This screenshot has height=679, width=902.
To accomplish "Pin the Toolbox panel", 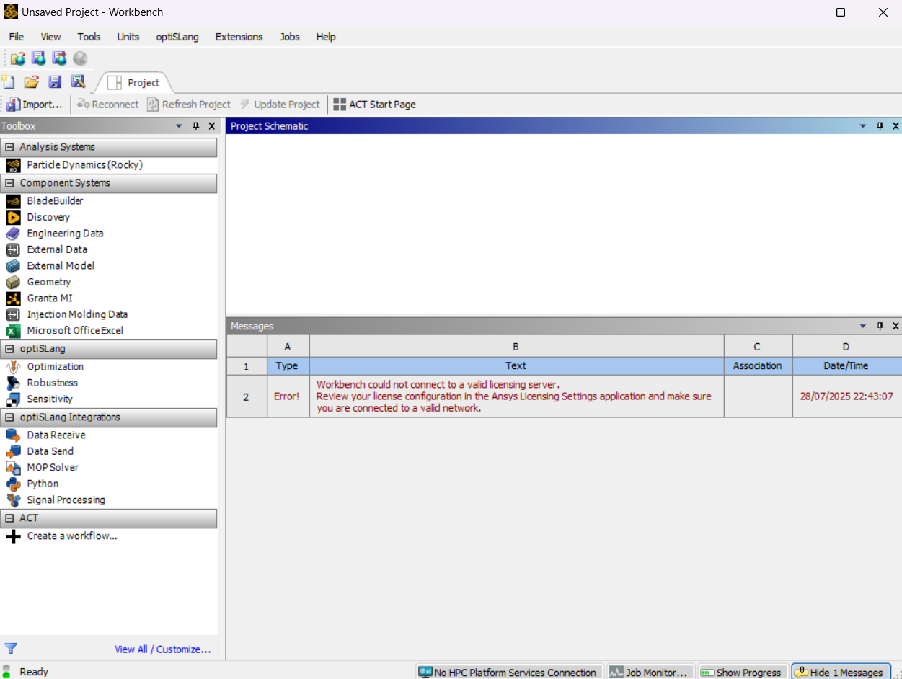I will click(195, 126).
